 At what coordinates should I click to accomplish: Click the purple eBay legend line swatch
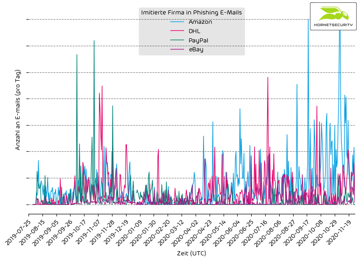click(x=177, y=49)
